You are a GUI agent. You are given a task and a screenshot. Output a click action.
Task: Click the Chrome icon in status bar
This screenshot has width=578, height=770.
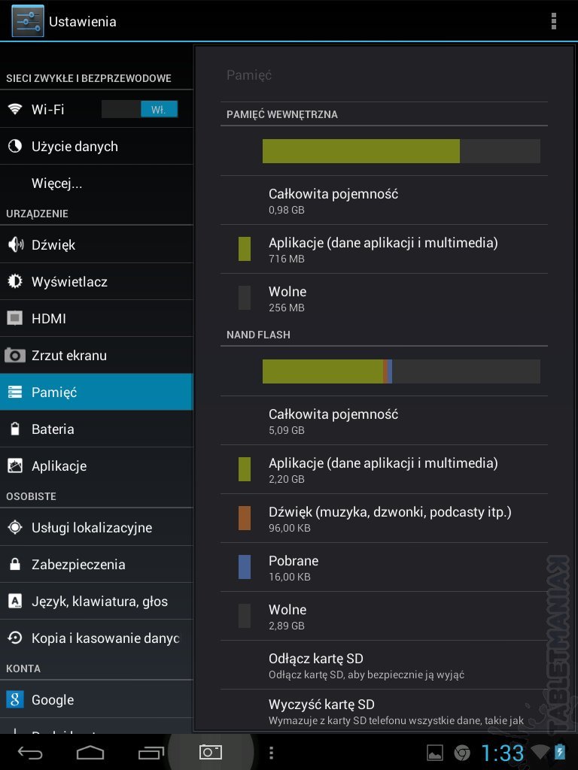[462, 752]
